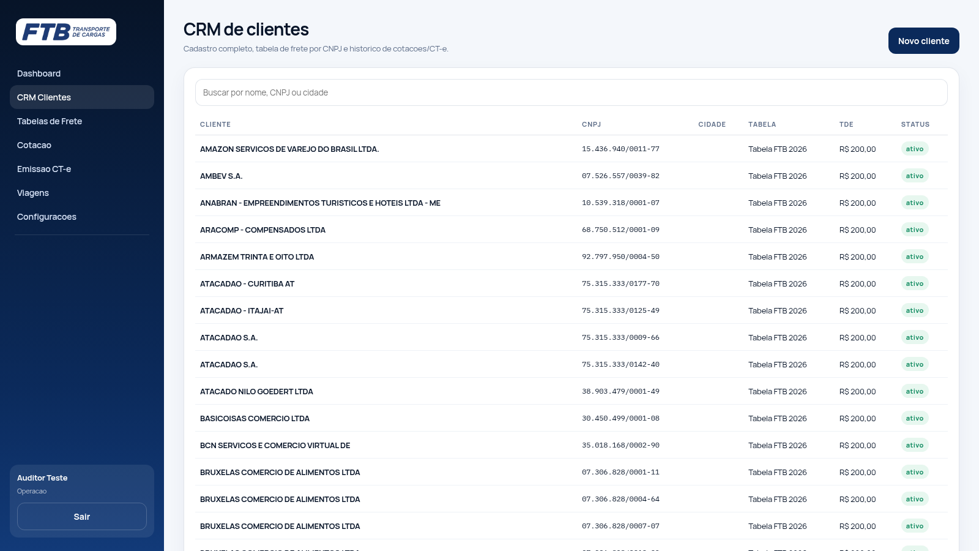Screen dimensions: 979x551
Task: Navigate to Emissao CT-e
Action: (82, 169)
